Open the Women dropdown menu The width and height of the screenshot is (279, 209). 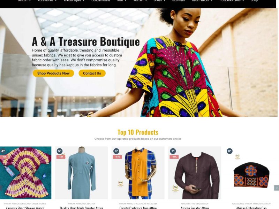pyautogui.click(x=140, y=1)
